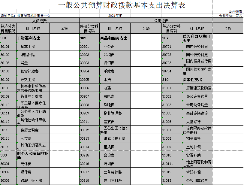Screen dimensions: 244x185
Task: Select the 公务接待费 cell
Action: pyautogui.click(x=115, y=172)
